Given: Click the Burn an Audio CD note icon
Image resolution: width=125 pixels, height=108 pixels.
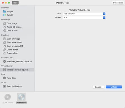Looking at the screenshot, I should click(5, 46).
